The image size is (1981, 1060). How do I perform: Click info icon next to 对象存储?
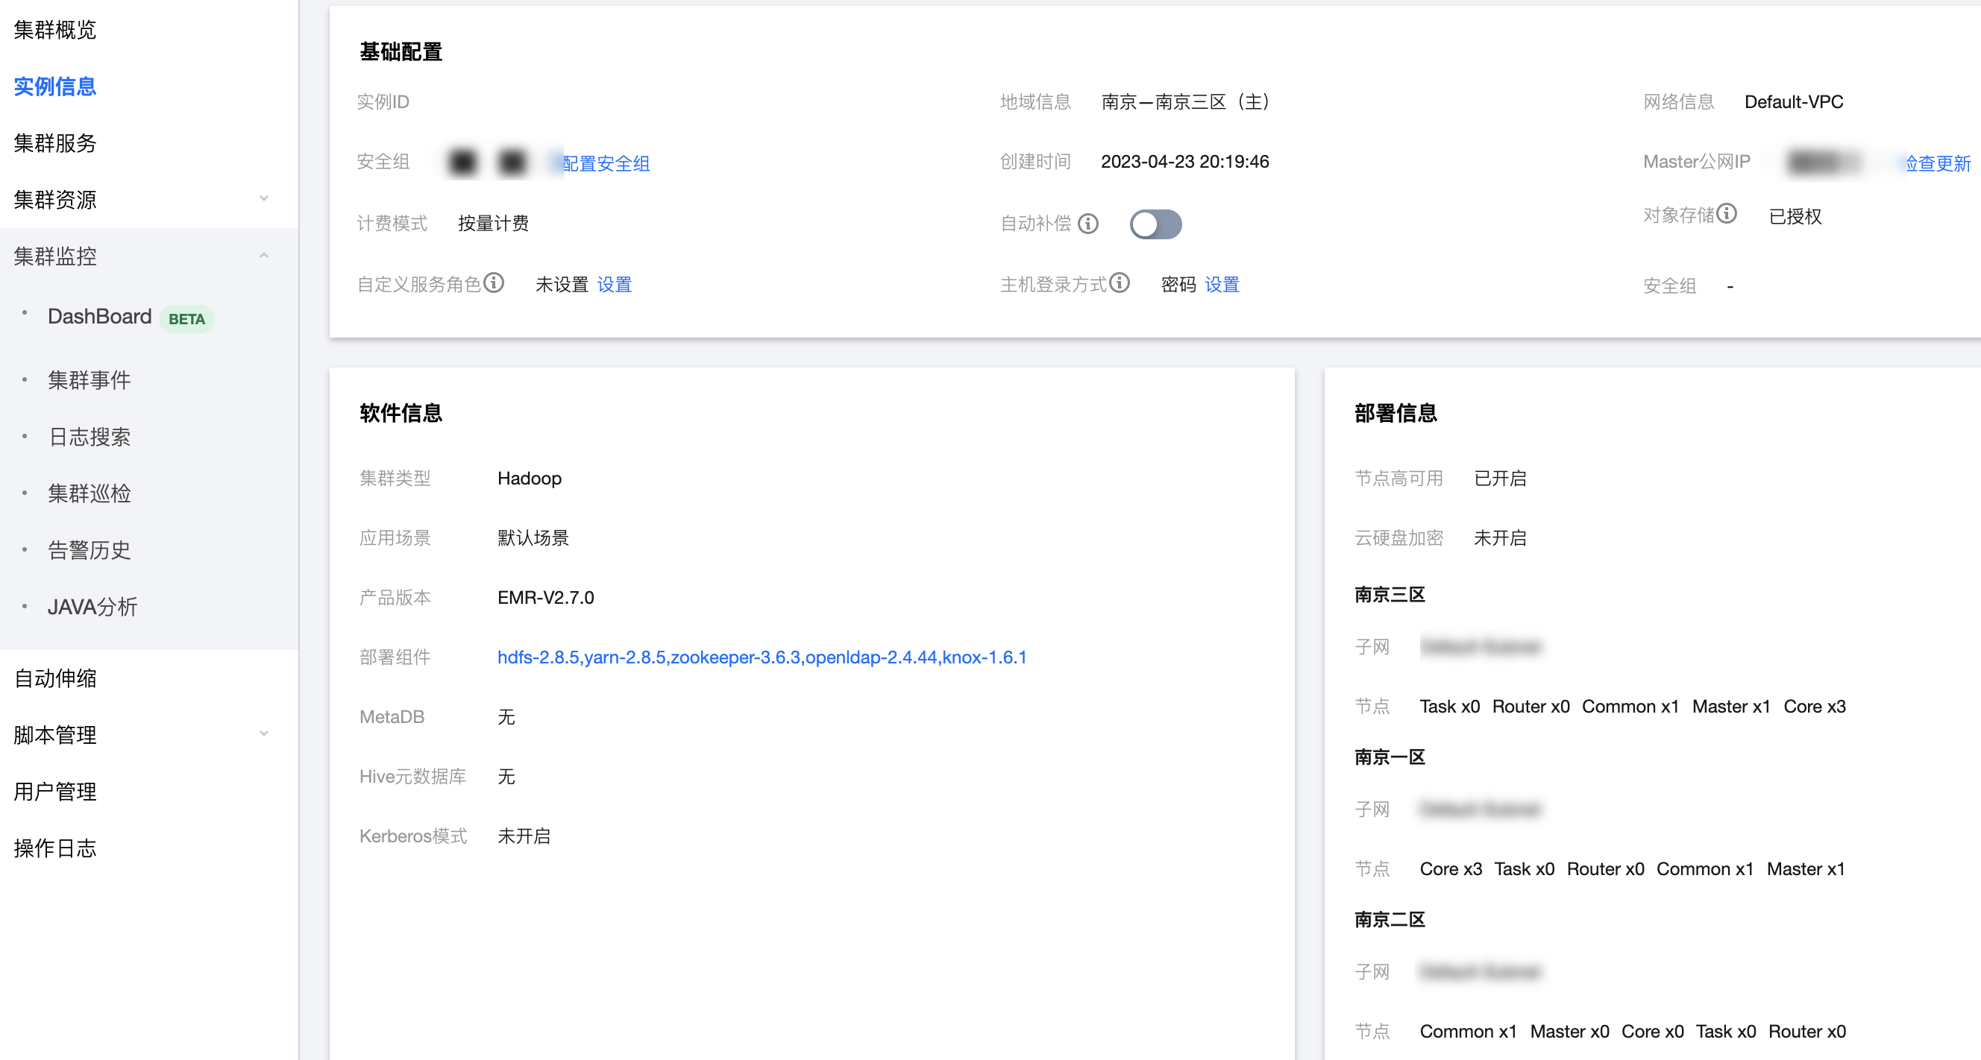pos(1729,215)
